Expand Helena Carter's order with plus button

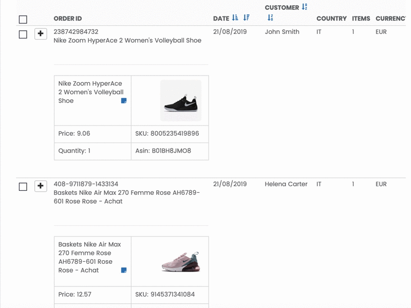[x=41, y=186]
